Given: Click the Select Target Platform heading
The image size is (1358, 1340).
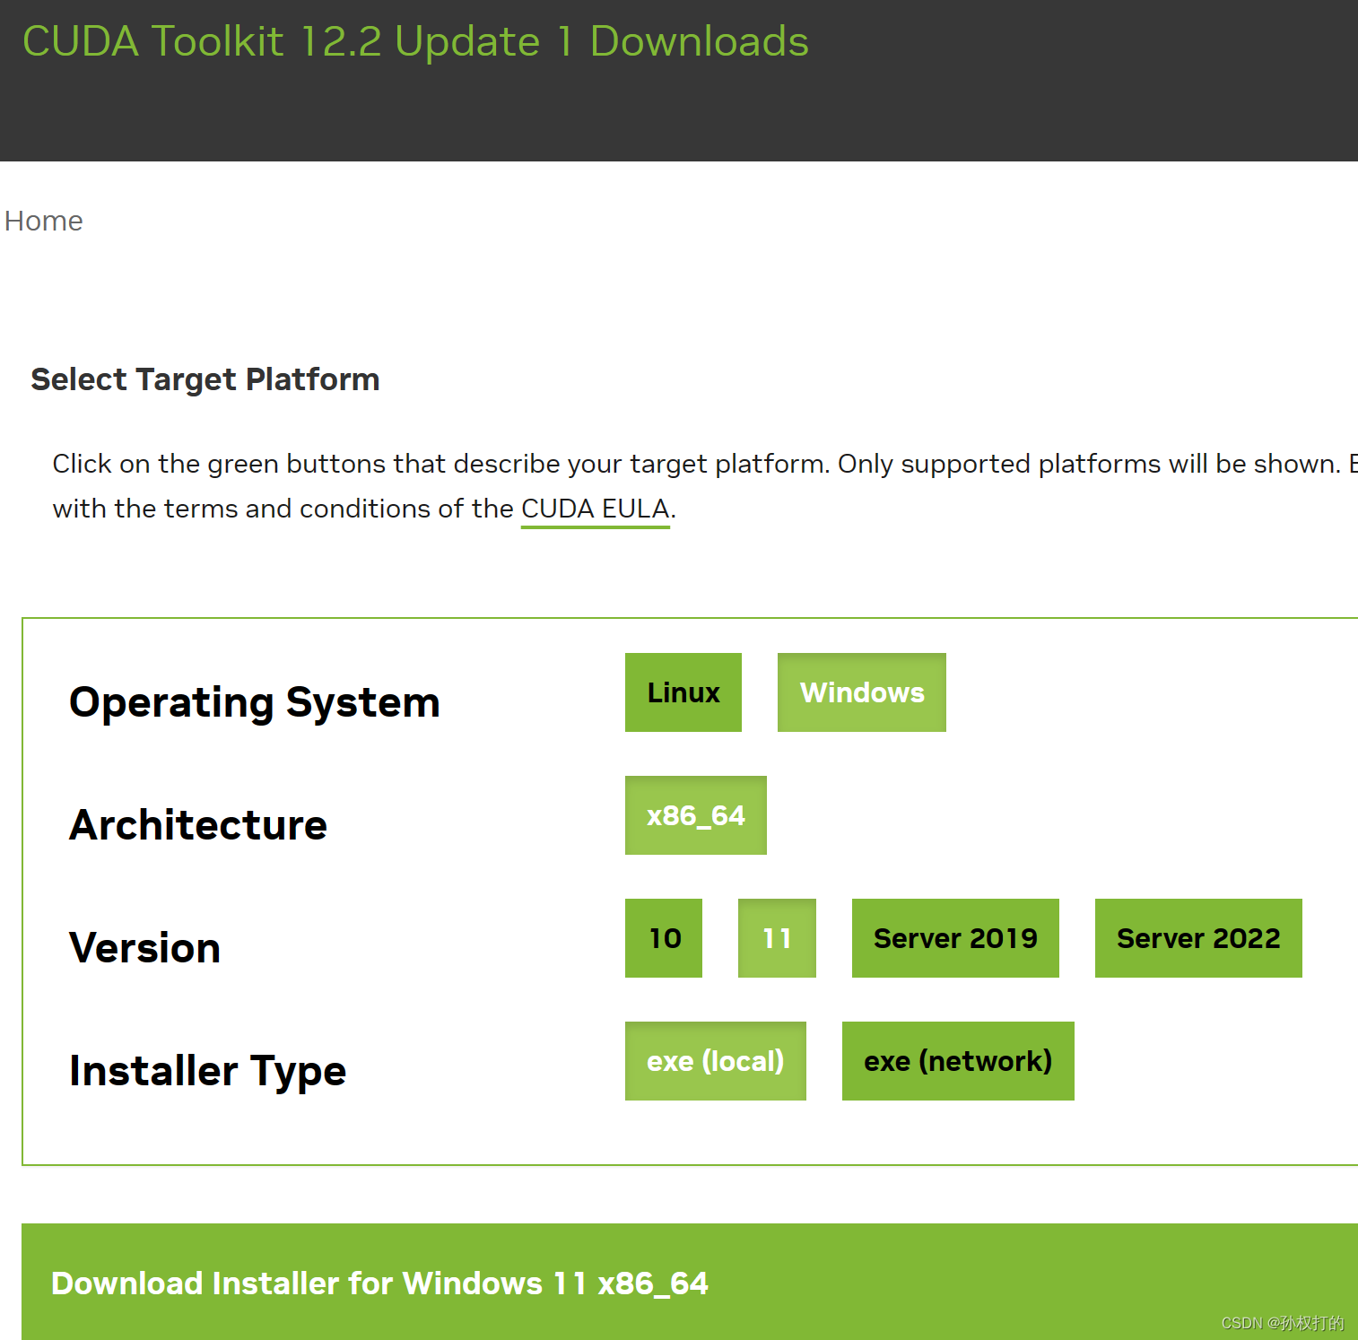Looking at the screenshot, I should point(205,379).
